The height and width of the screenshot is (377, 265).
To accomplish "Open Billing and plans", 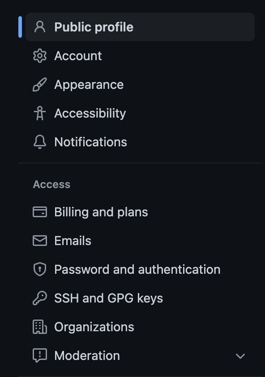I will coord(101,212).
